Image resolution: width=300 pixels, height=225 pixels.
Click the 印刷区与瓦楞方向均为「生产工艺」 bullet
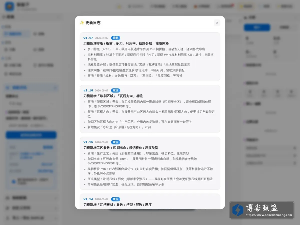coord(140,122)
